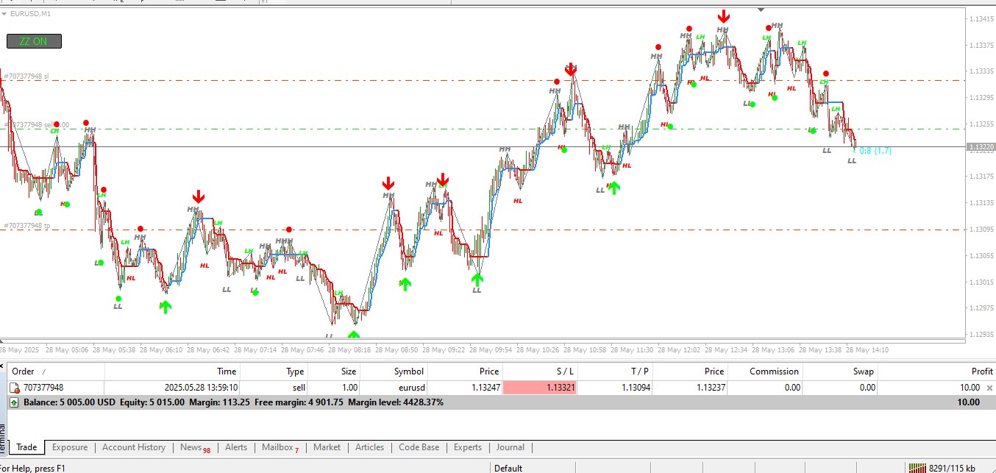Click the Profit column header
The width and height of the screenshot is (996, 473).
point(936,371)
